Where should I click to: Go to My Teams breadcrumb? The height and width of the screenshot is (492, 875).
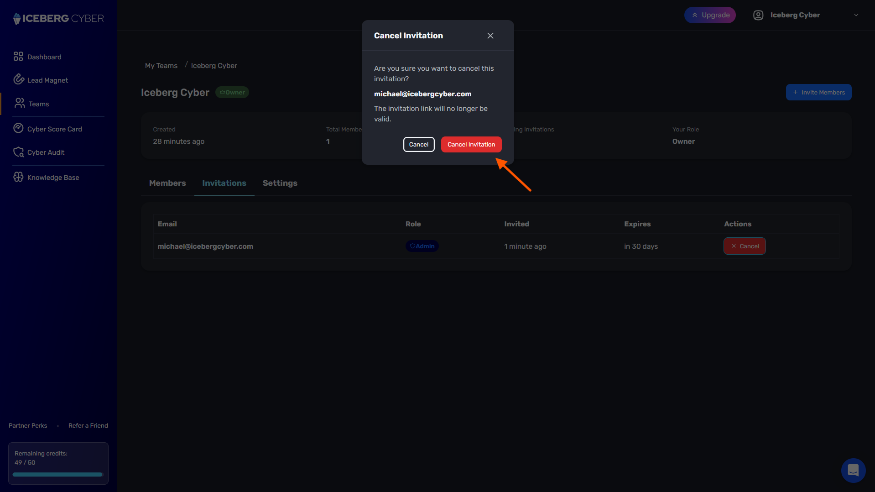click(161, 66)
